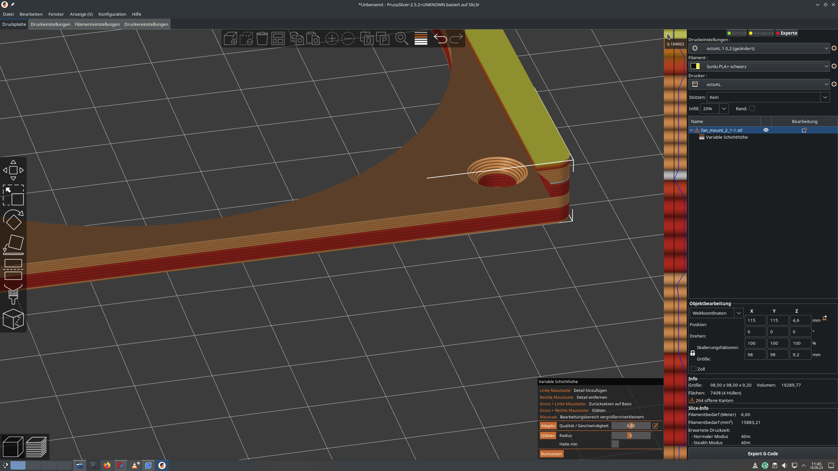Toggle the Variable layer height toolbar icon

421,39
